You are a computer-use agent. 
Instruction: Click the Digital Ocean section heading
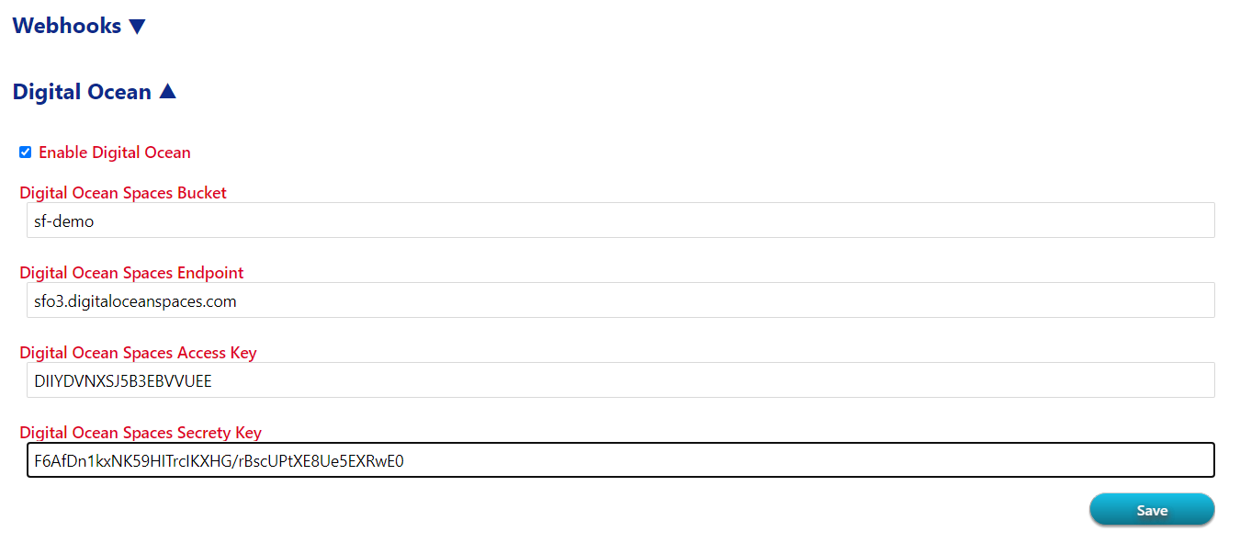pos(82,92)
